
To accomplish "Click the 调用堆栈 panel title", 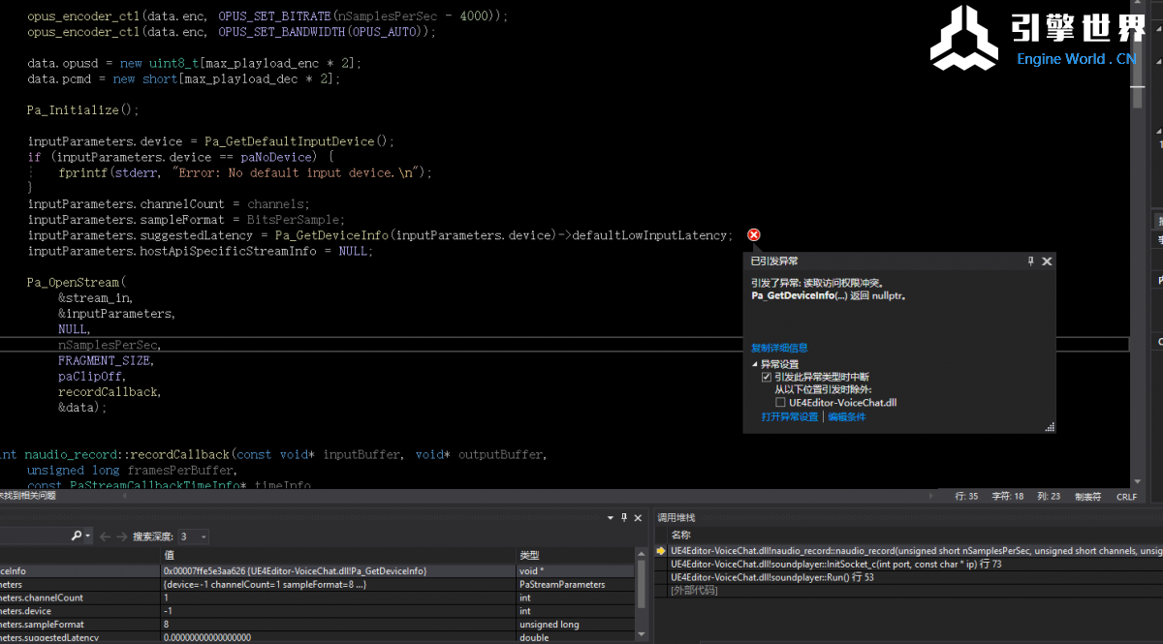I will (x=676, y=518).
